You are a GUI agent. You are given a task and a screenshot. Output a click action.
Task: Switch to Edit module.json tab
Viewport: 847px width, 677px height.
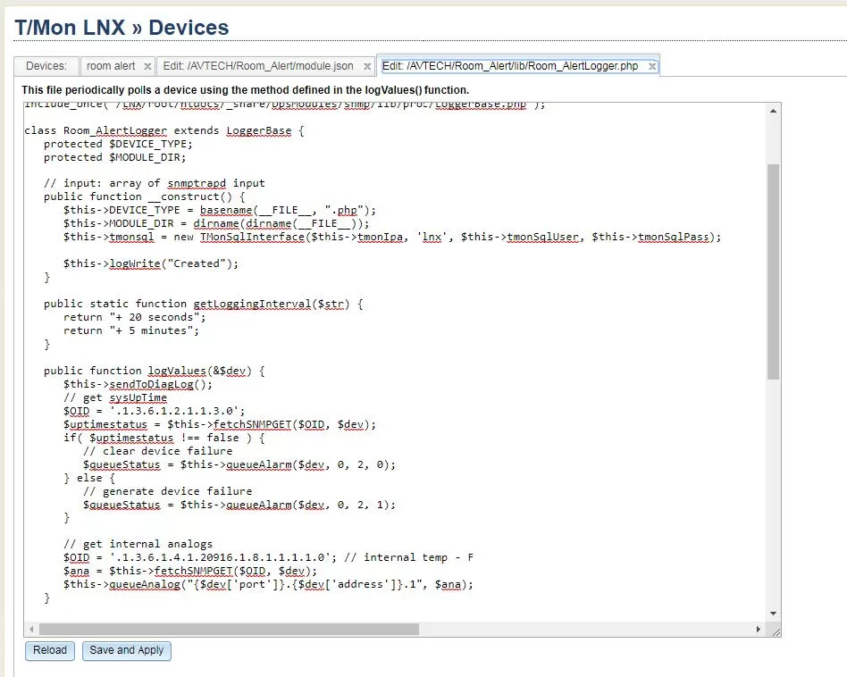click(x=257, y=66)
